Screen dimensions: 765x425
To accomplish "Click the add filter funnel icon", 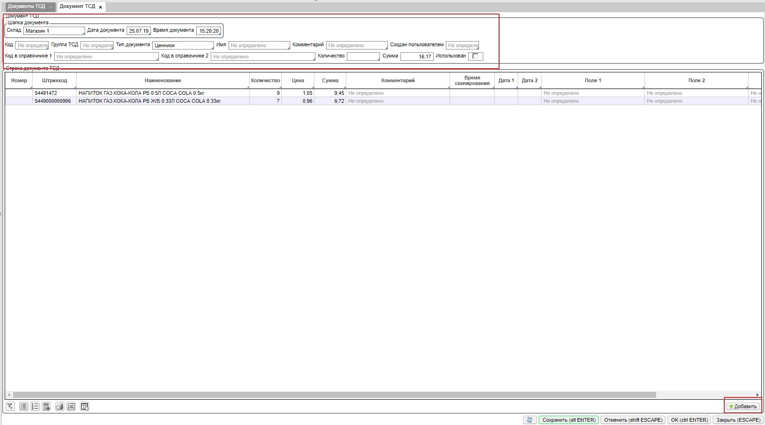I will point(10,406).
